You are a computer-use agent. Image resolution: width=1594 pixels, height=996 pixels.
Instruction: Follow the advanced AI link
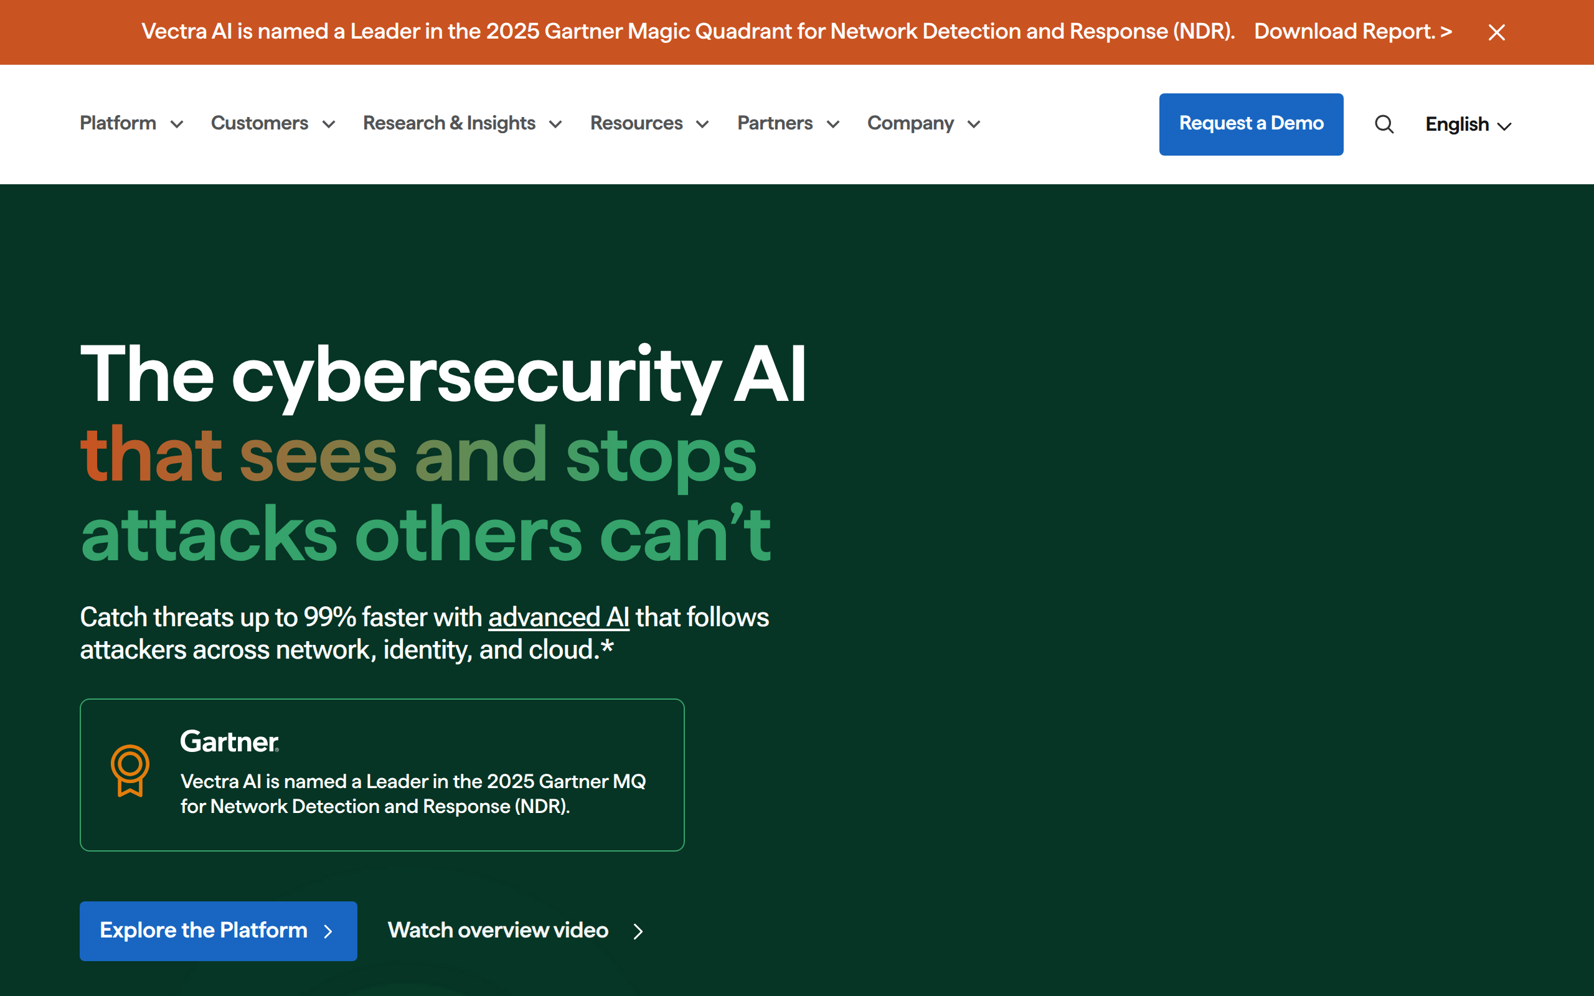pos(559,618)
